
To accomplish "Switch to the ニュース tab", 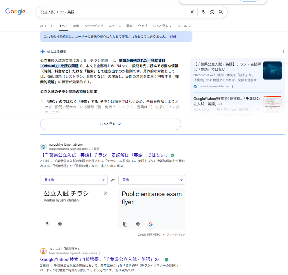I will tap(115, 26).
